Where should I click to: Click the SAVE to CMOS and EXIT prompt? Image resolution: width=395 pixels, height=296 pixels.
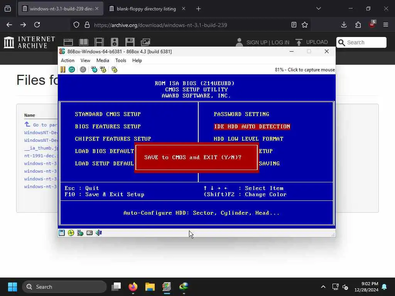tap(193, 157)
